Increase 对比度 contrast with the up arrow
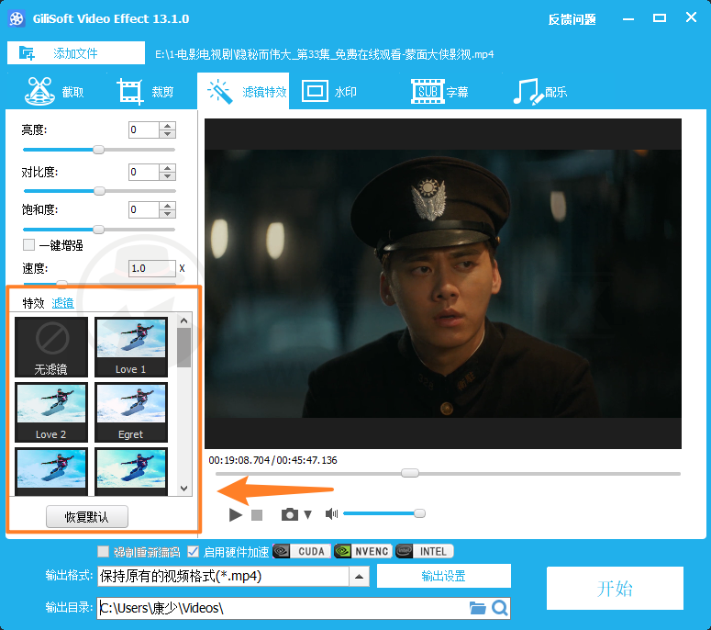This screenshot has height=630, width=711. coord(168,168)
